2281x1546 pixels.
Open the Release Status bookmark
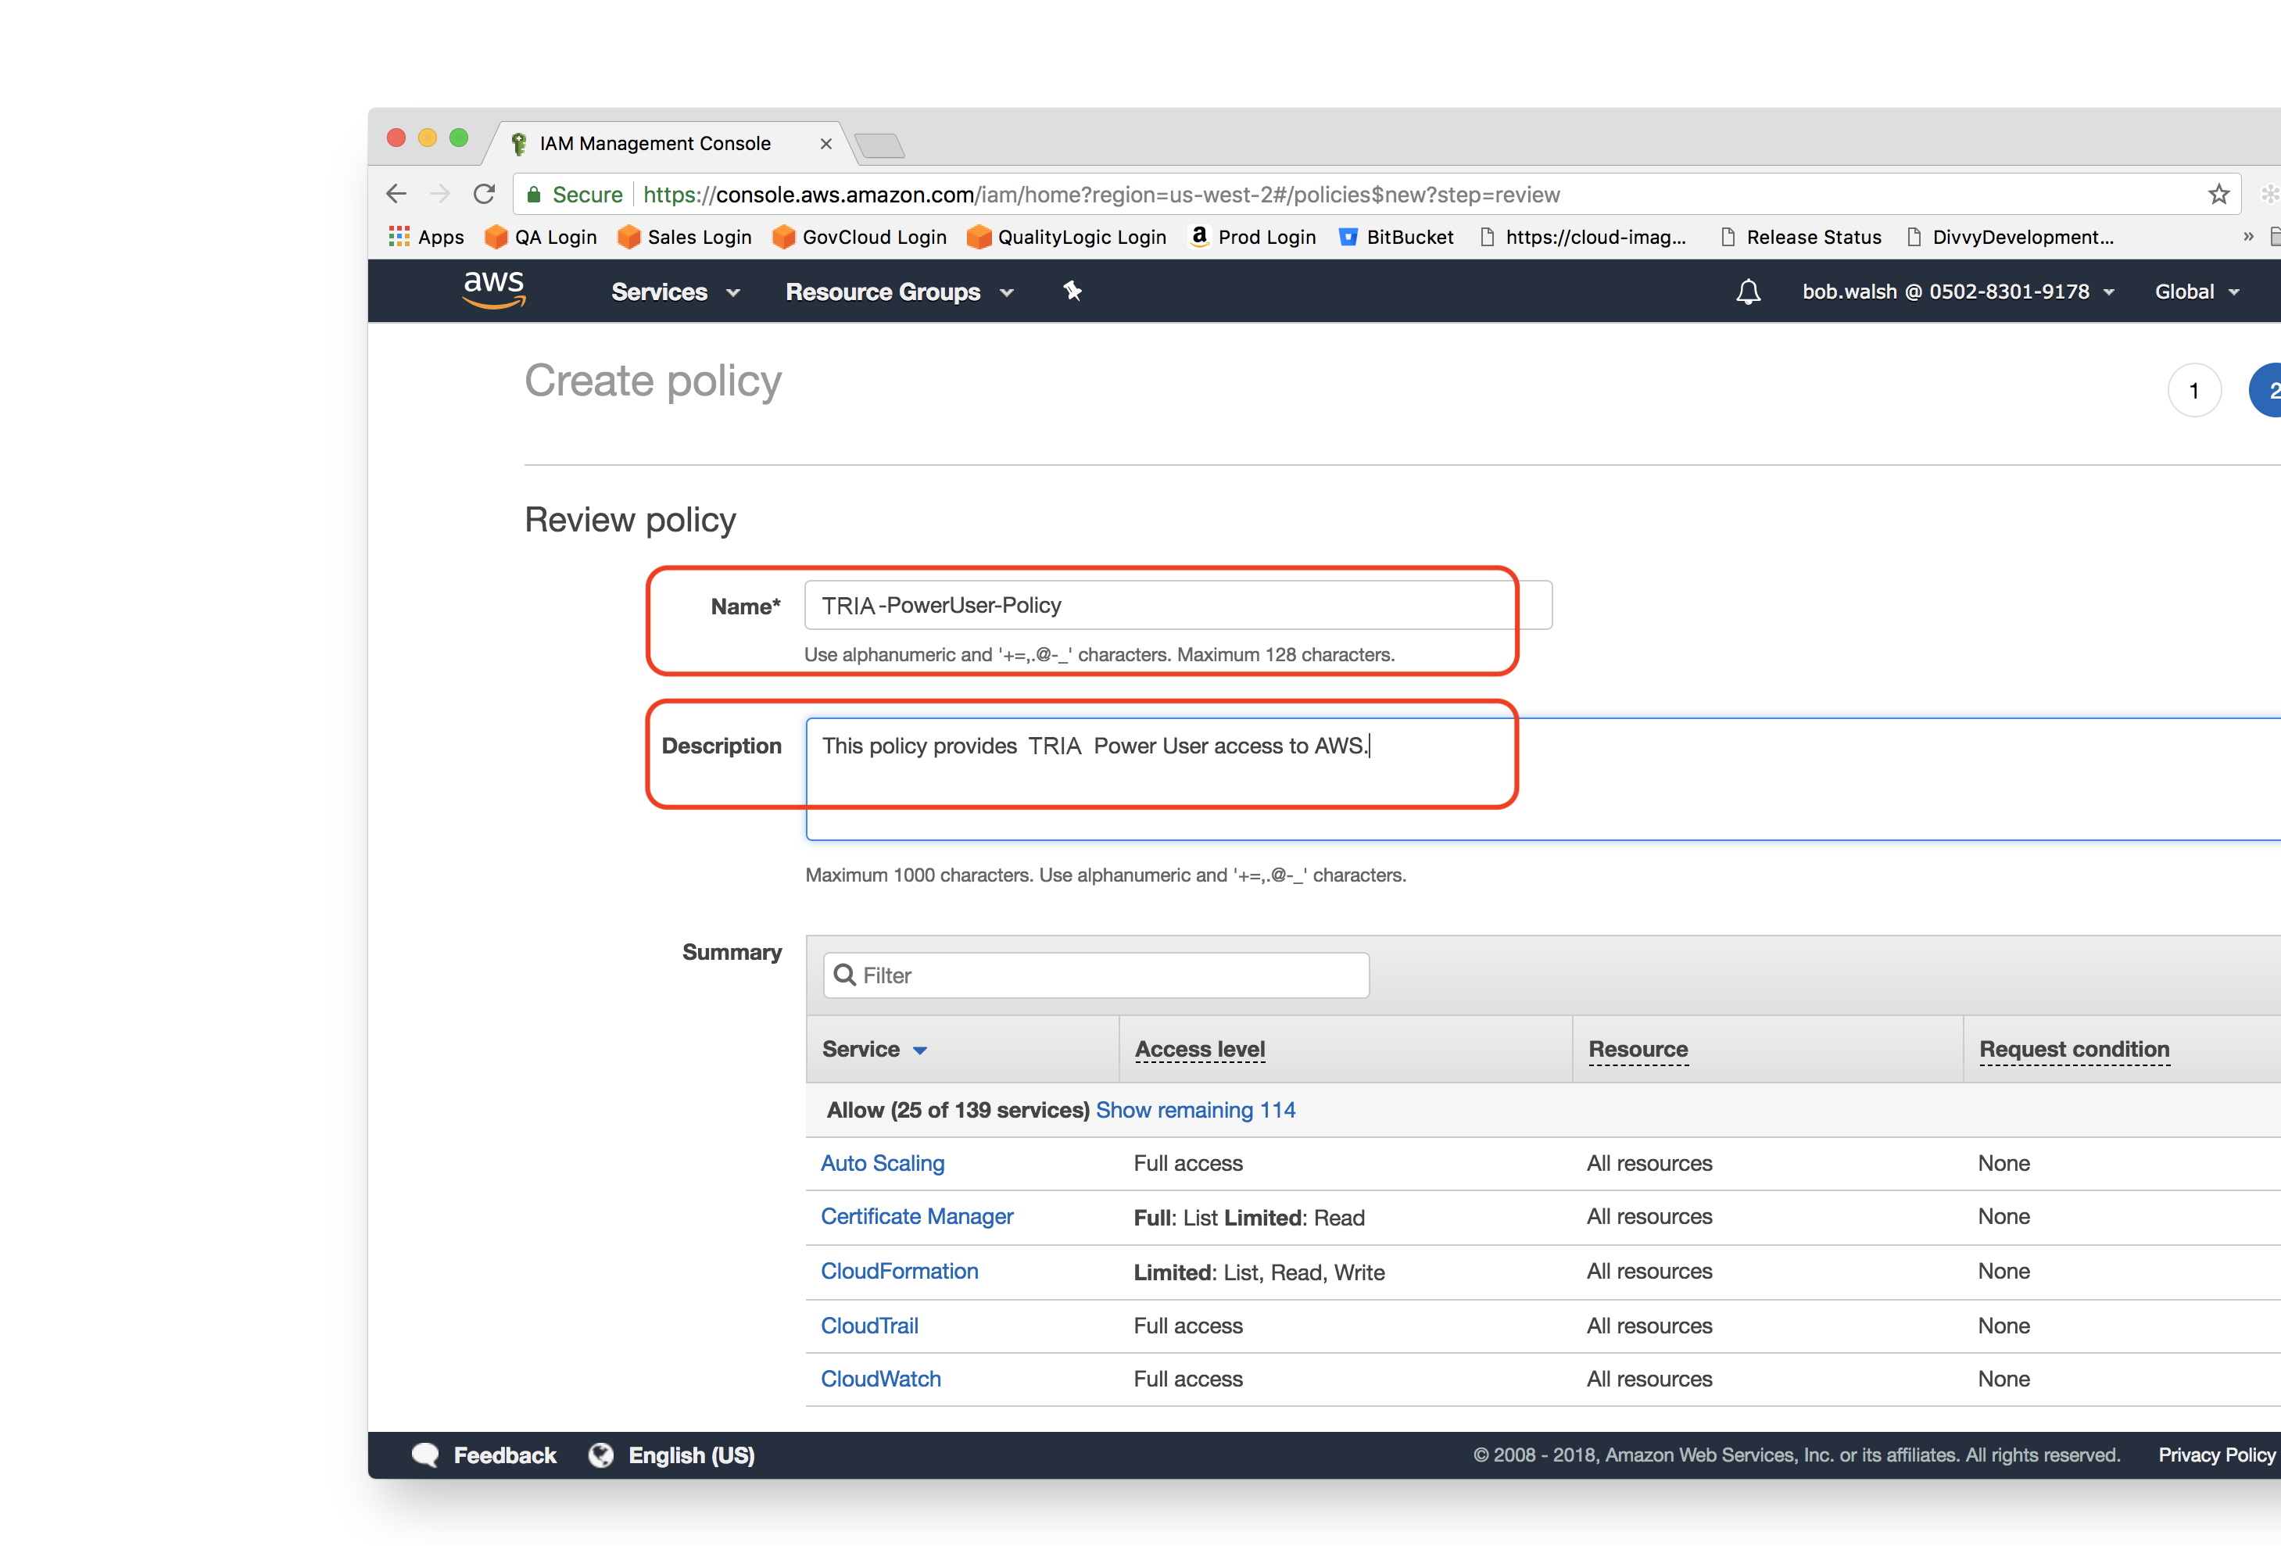pyautogui.click(x=1801, y=237)
